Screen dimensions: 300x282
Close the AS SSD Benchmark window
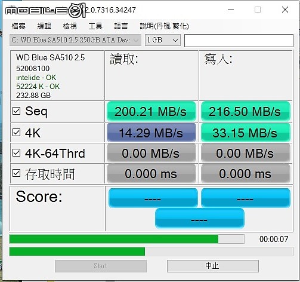[285, 10]
